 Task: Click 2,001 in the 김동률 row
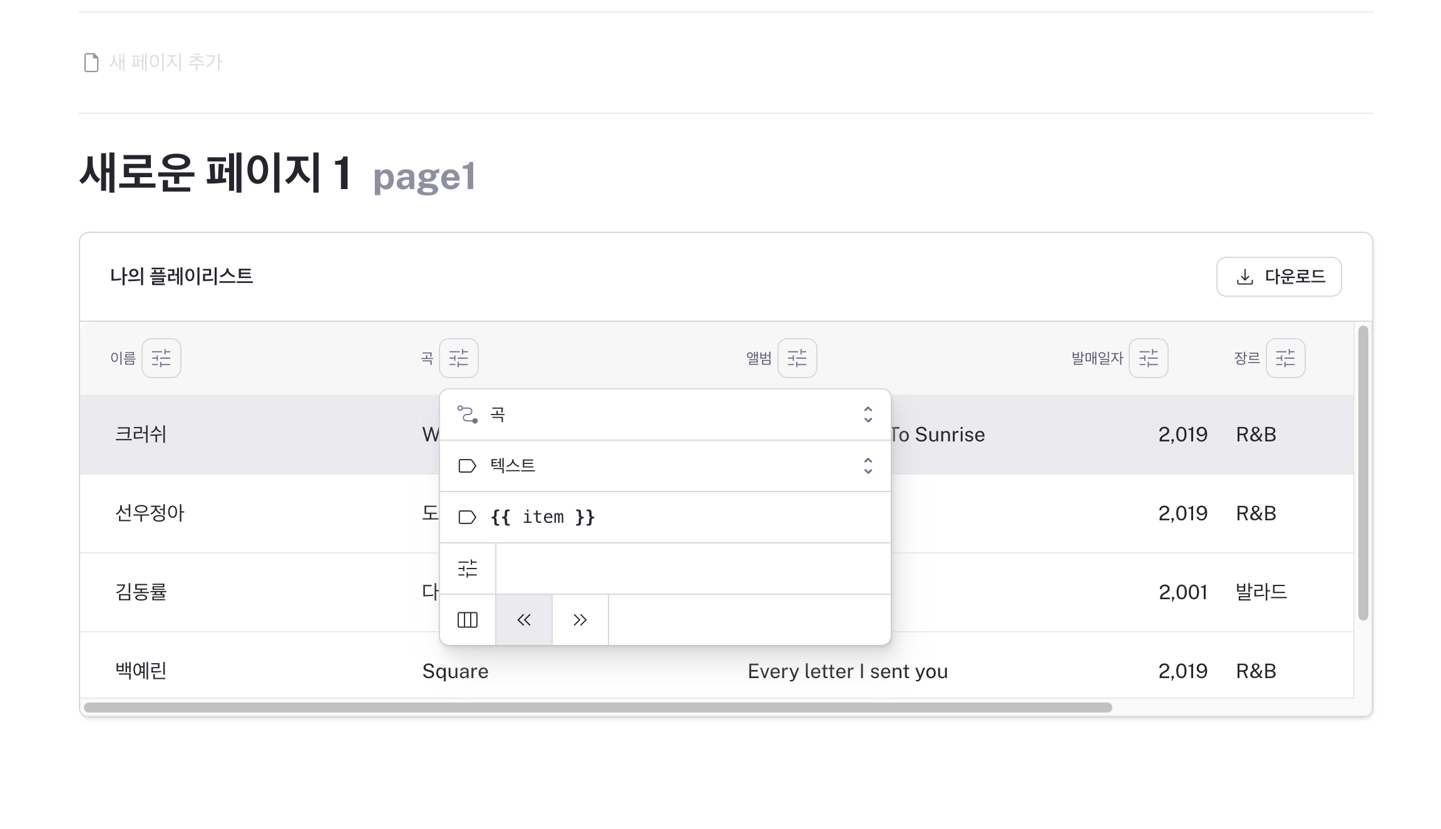(1183, 592)
